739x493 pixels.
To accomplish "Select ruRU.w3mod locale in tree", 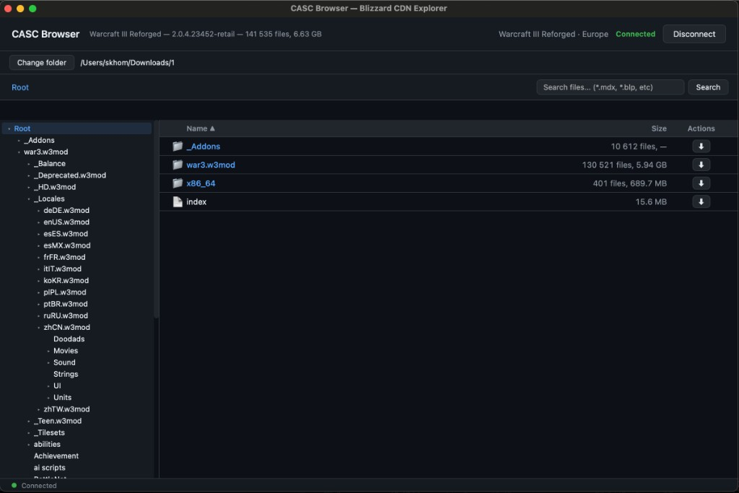I will (66, 315).
